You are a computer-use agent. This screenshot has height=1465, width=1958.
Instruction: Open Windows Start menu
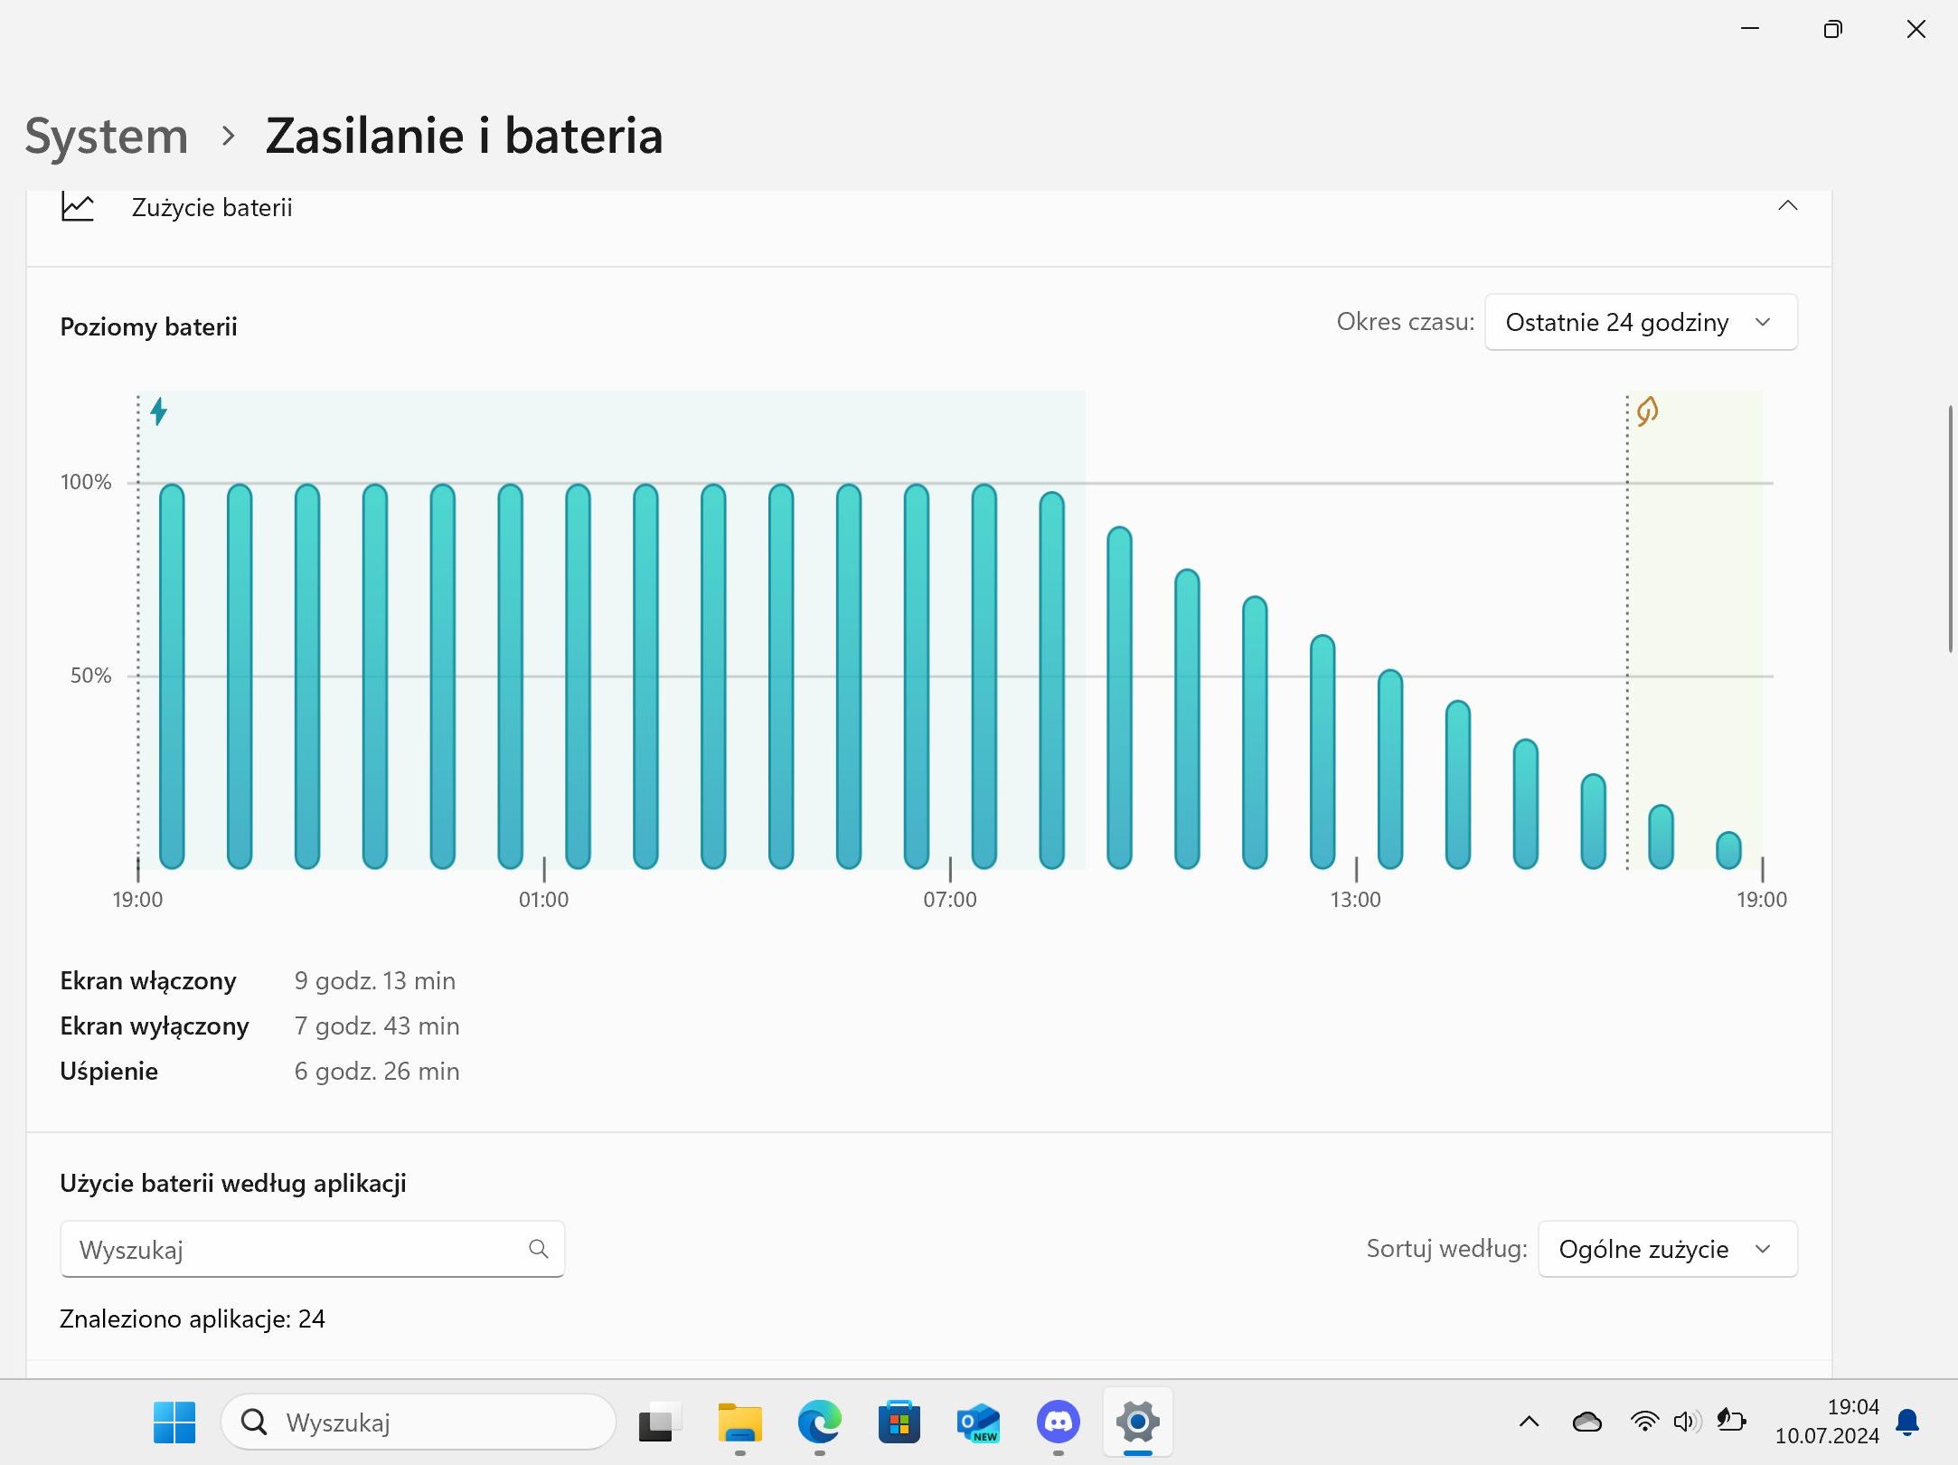(174, 1422)
